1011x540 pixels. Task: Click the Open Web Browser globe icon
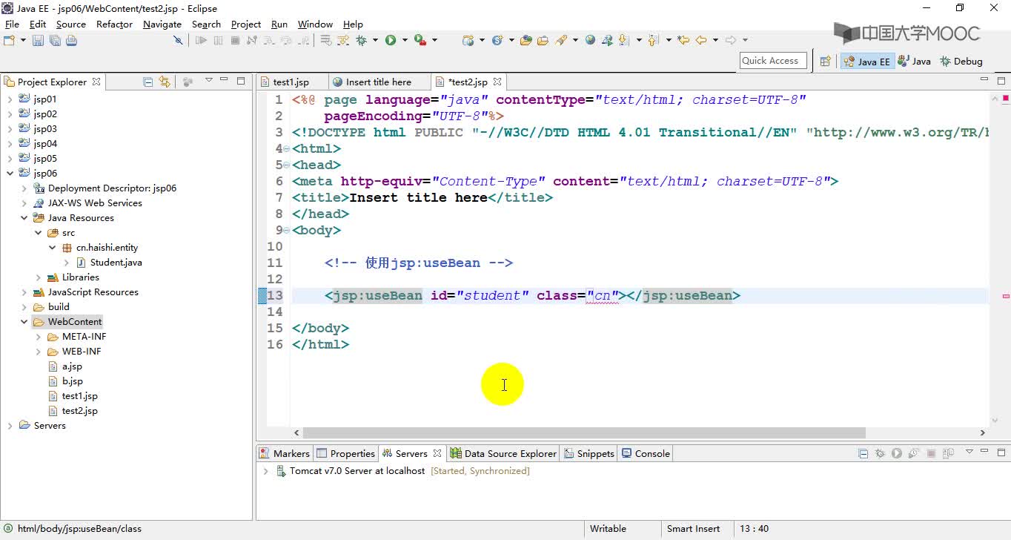click(x=590, y=40)
